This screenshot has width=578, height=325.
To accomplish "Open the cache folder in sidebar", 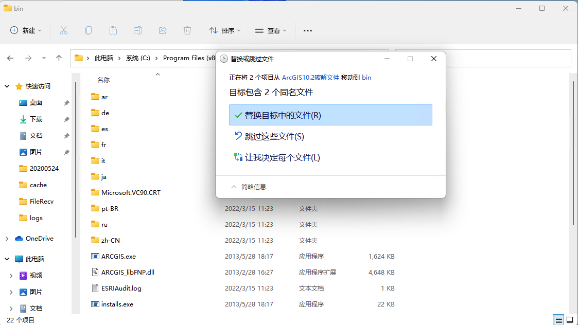I will (x=38, y=185).
